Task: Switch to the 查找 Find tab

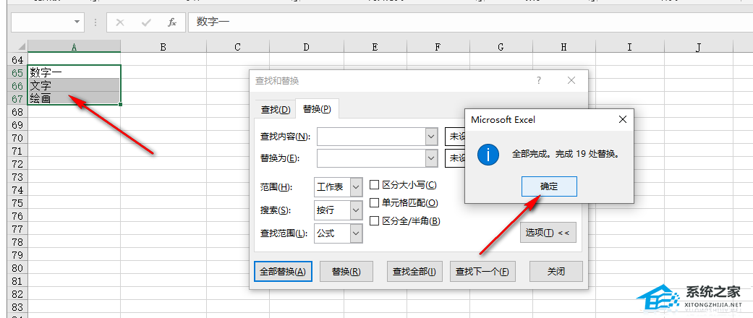Action: 275,109
